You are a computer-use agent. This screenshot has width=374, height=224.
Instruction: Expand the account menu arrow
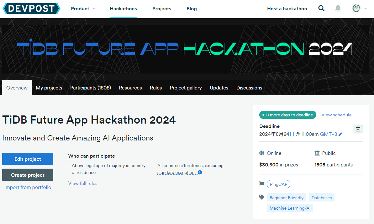pos(366,8)
